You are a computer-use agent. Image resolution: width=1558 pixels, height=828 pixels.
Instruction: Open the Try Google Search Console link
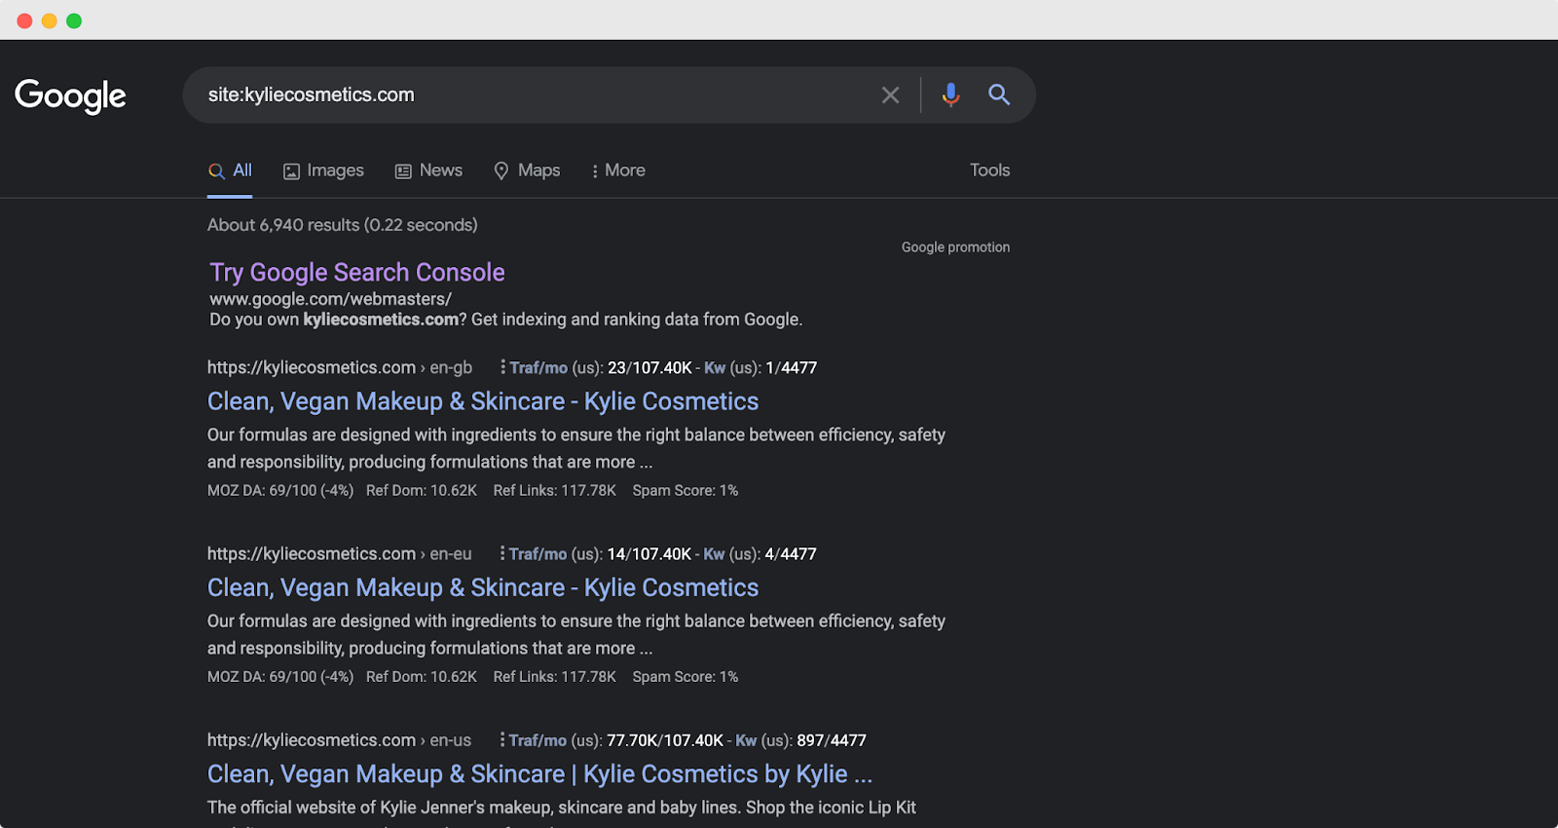pyautogui.click(x=357, y=272)
